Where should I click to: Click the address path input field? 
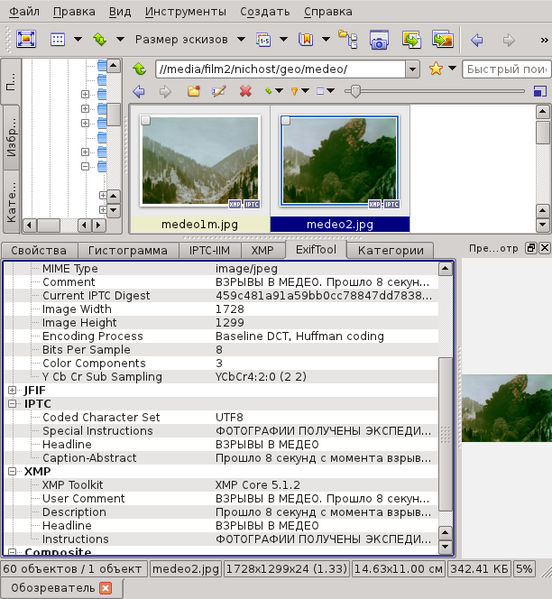(x=281, y=69)
